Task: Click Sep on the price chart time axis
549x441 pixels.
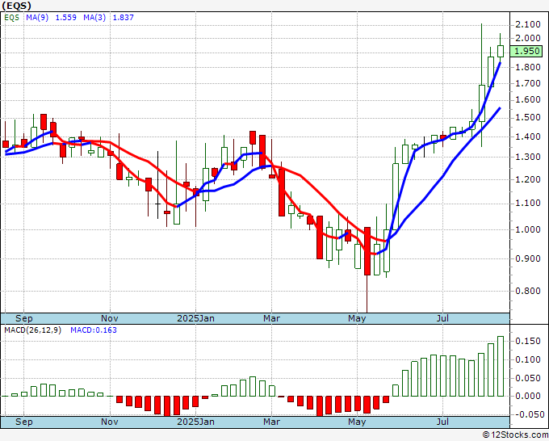Action: pos(23,318)
